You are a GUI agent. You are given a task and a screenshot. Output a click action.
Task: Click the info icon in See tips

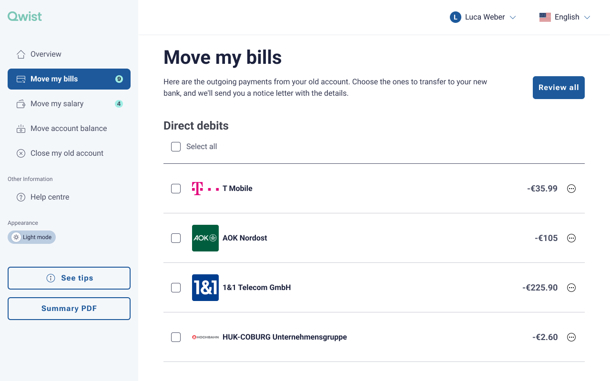pyautogui.click(x=51, y=278)
